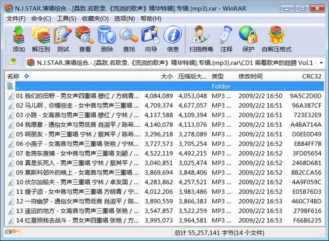The height and width of the screenshot is (241, 329).
Task: Sort by the 名称 column header
Action: tap(72, 77)
